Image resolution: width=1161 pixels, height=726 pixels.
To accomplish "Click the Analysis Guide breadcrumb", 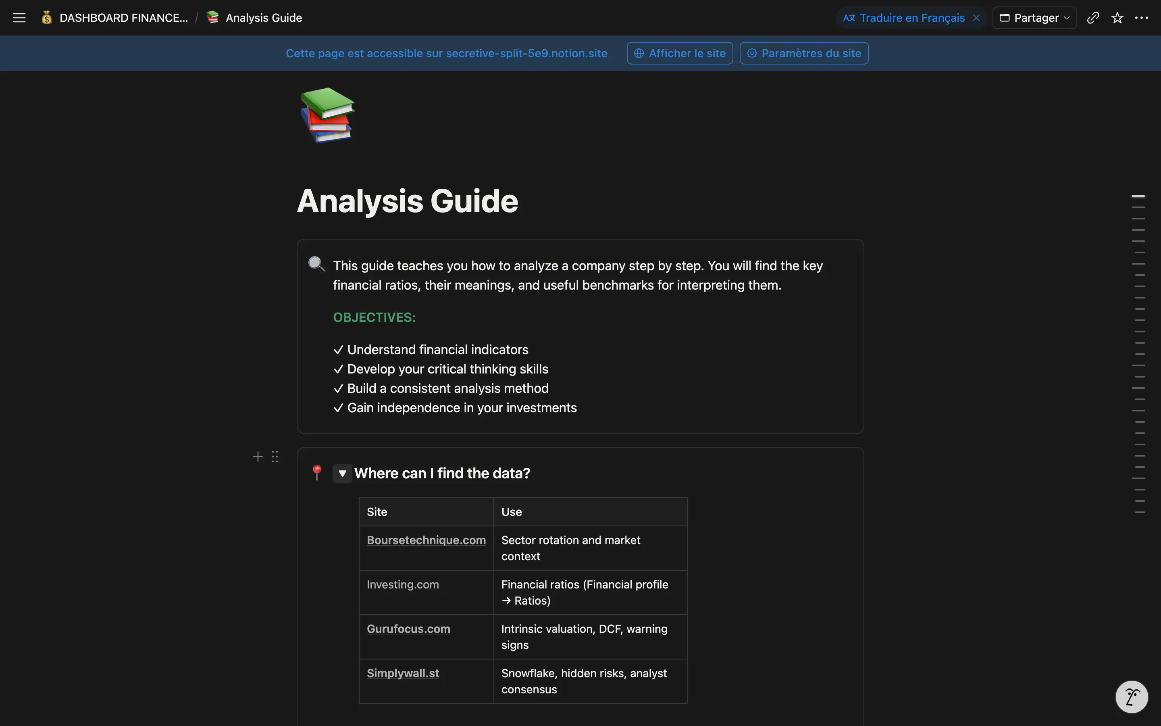I will [264, 18].
